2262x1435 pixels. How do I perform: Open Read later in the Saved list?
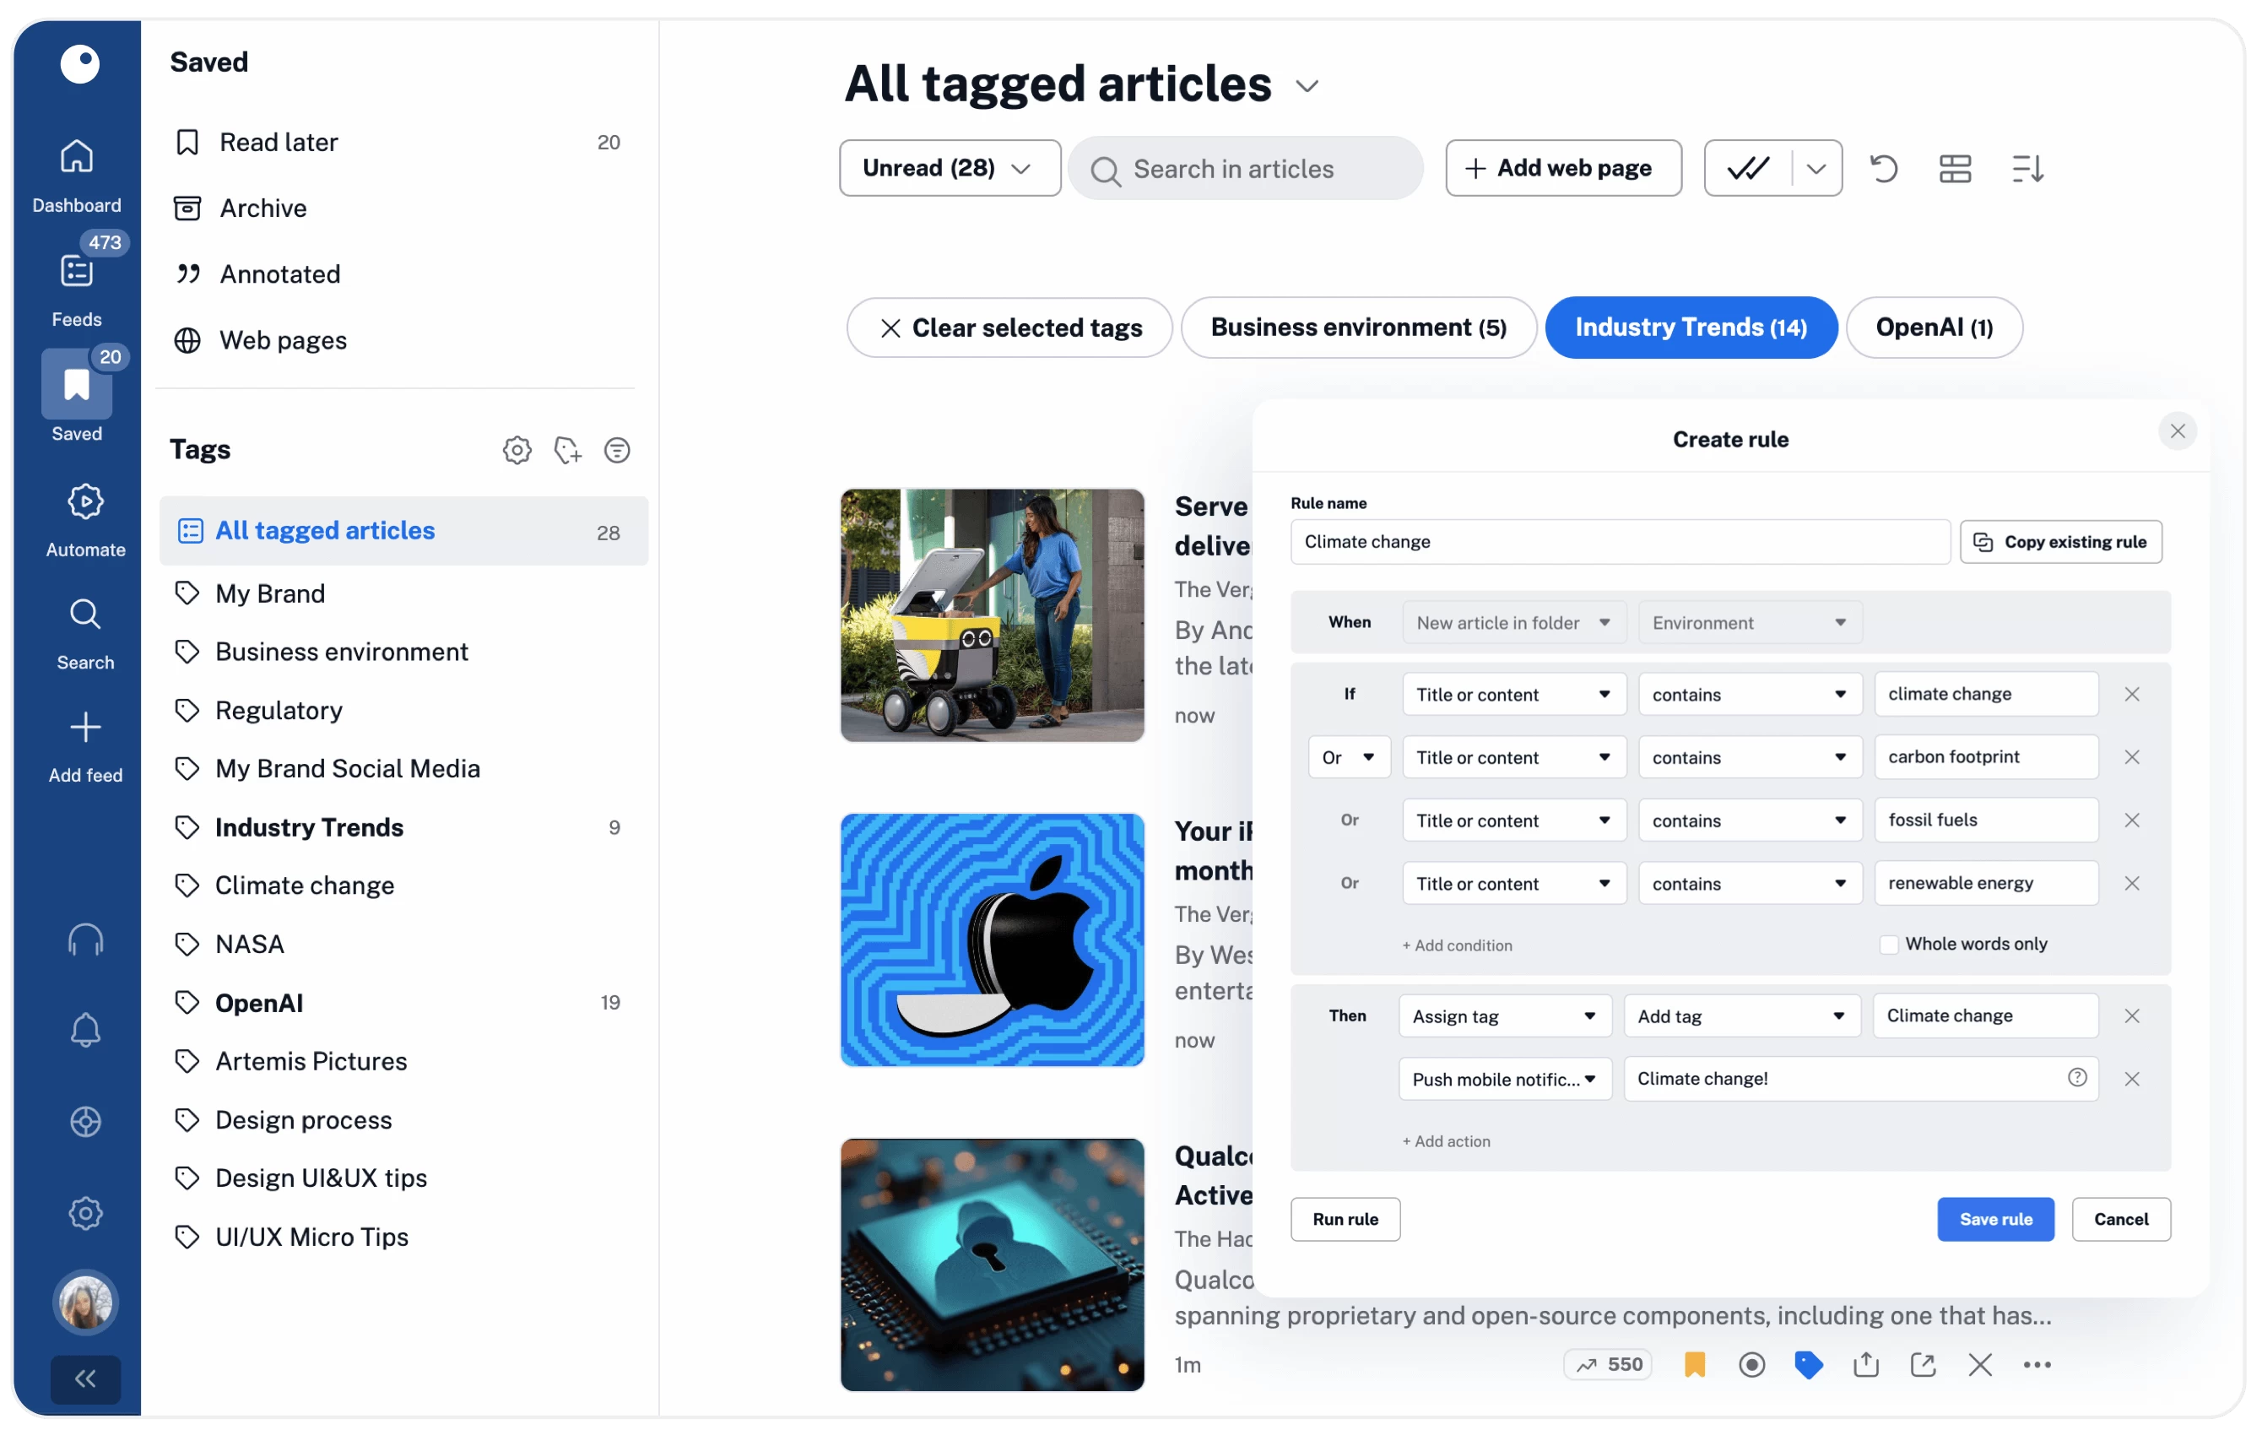click(278, 142)
